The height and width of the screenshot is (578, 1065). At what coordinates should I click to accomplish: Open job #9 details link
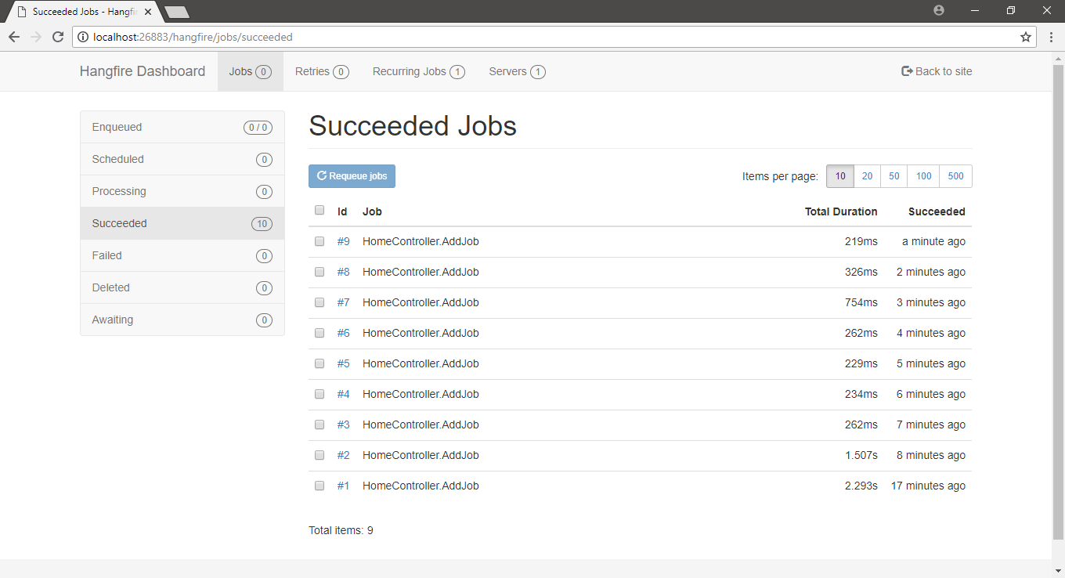(344, 241)
